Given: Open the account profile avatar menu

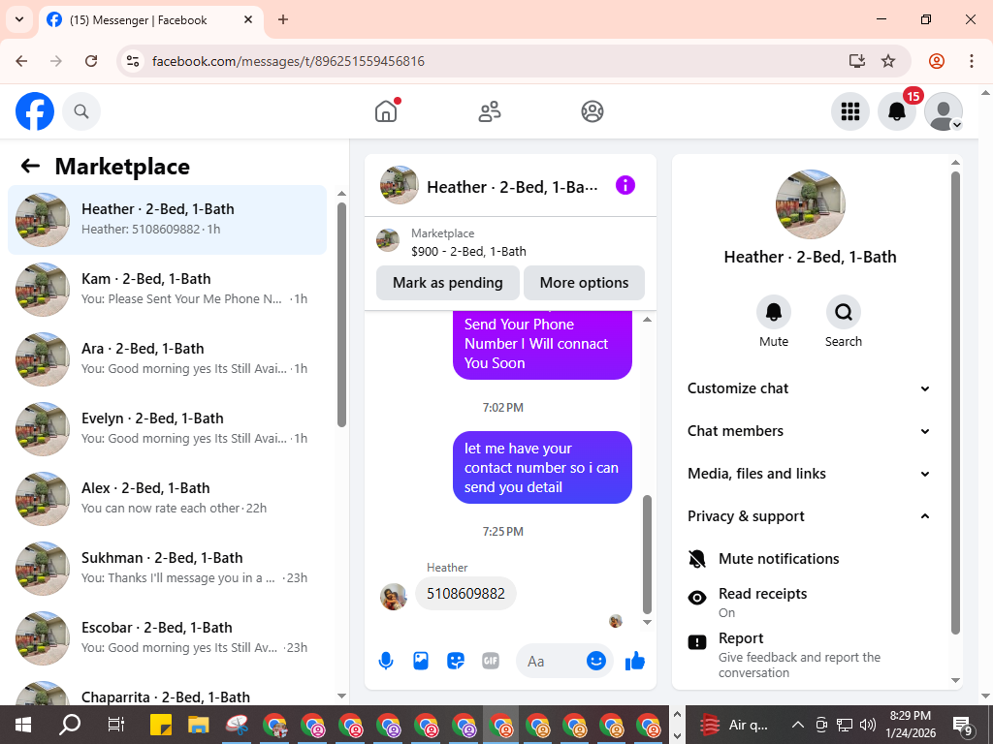Looking at the screenshot, I should click(944, 112).
